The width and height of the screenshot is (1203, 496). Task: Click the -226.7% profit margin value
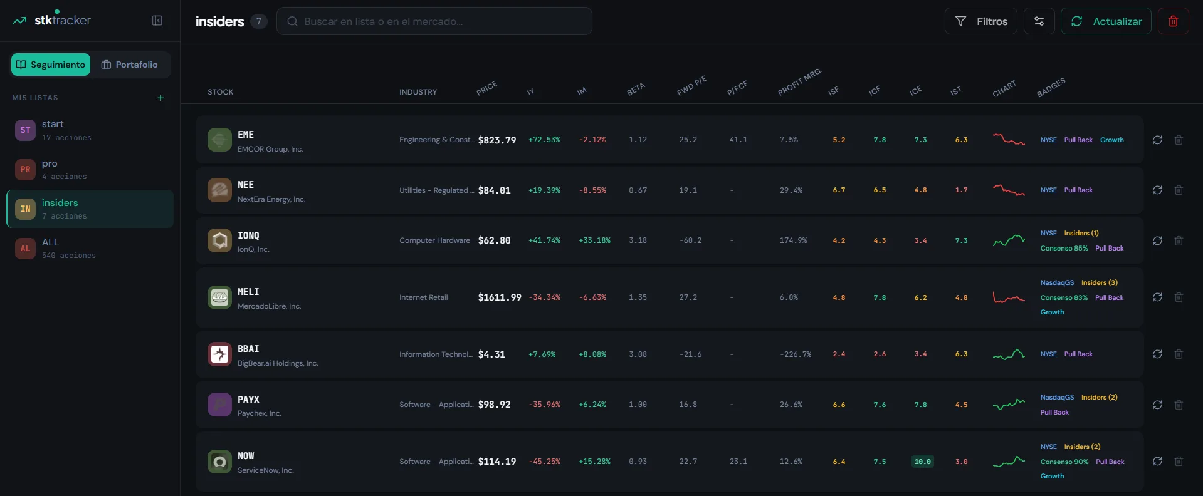796,354
